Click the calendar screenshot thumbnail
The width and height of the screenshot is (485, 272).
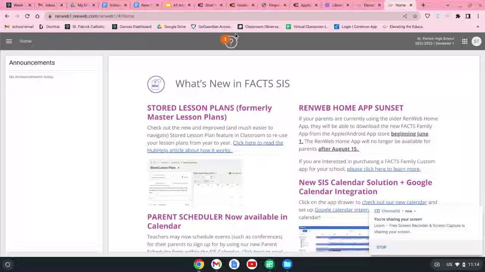[333, 238]
